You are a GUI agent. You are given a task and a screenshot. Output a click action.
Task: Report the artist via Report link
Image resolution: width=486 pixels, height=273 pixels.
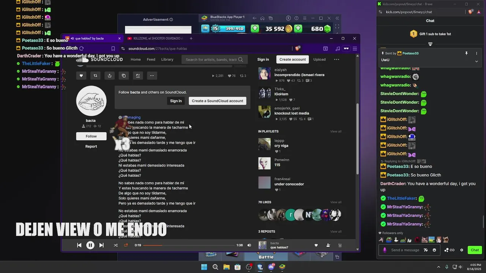point(91,146)
